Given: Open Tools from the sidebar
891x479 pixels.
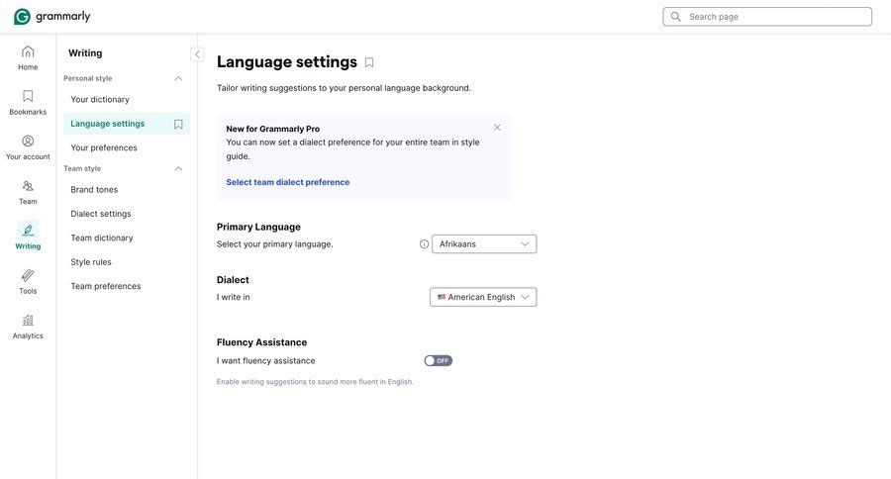Looking at the screenshot, I should point(28,281).
